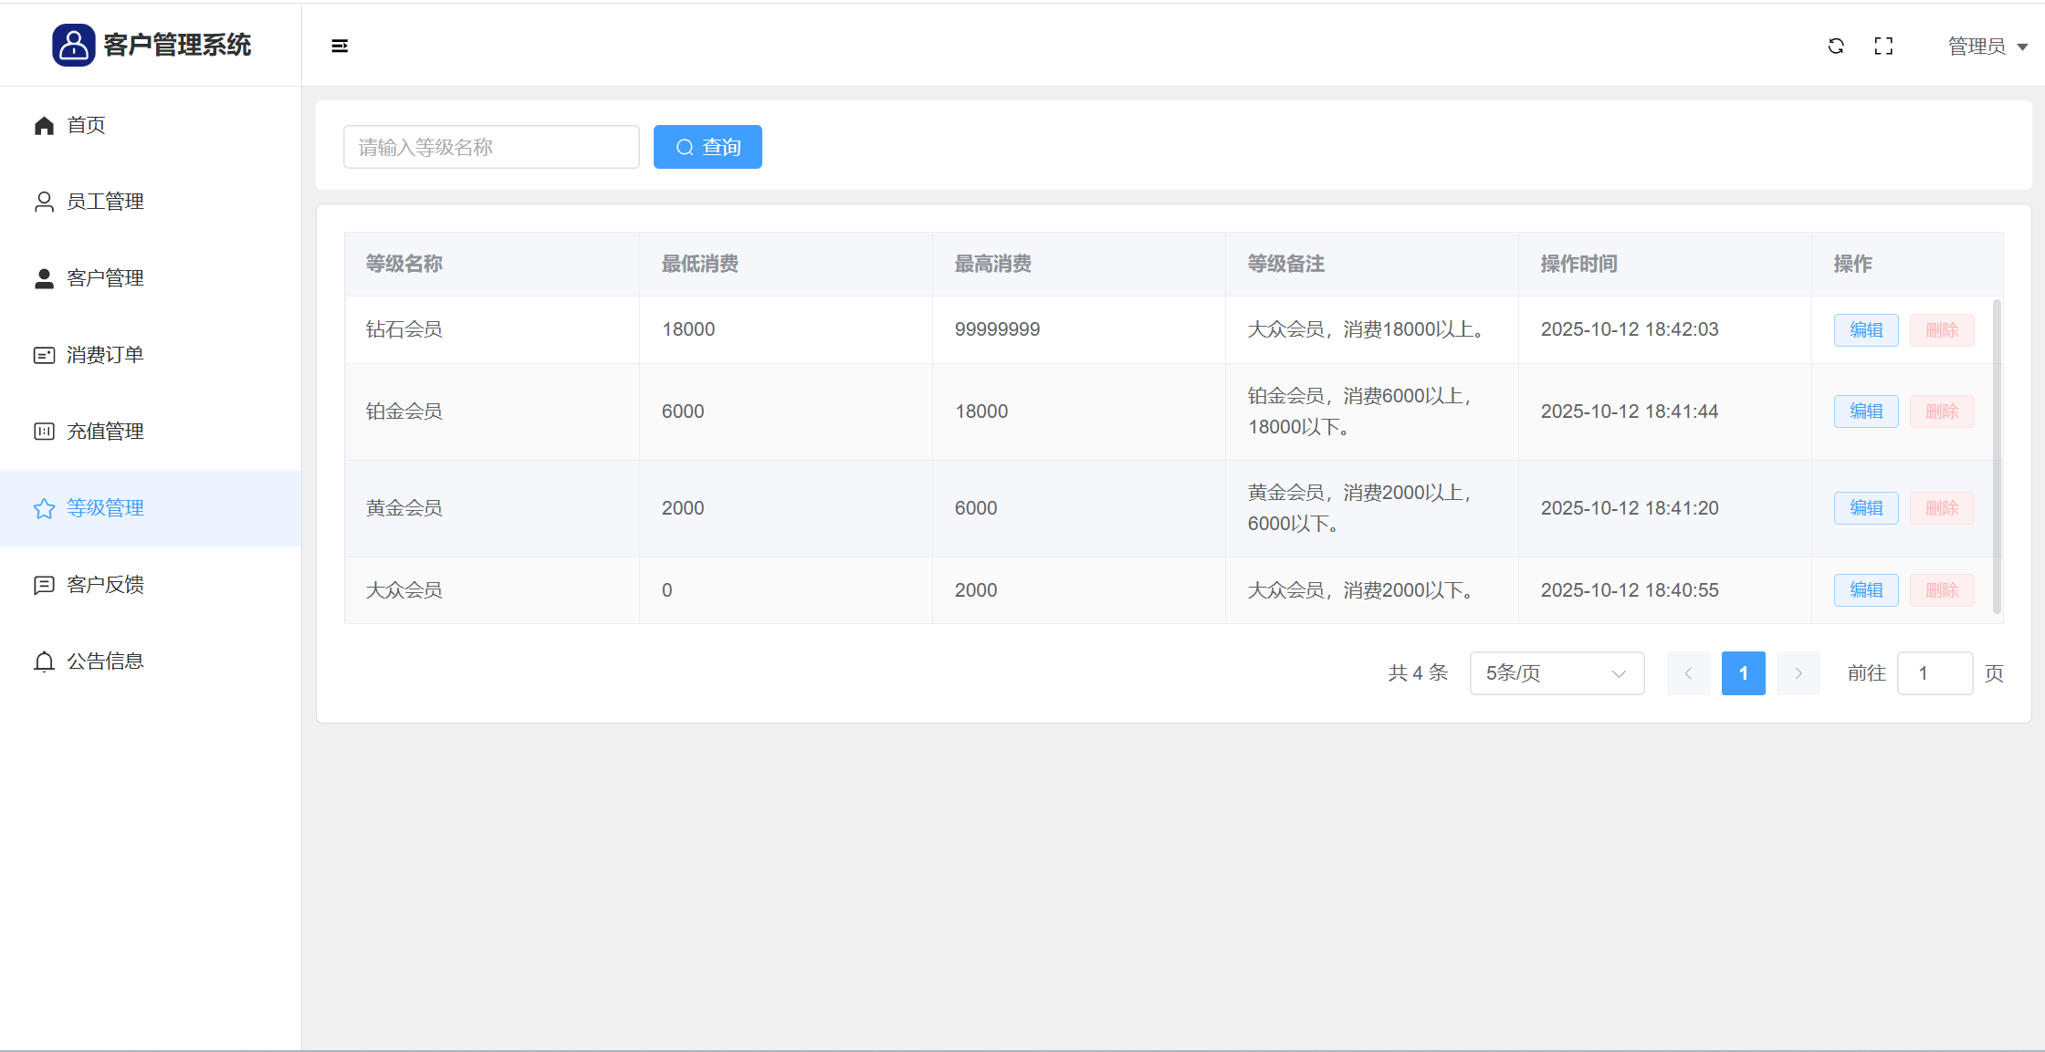
Task: Go to previous page arrow
Action: [1688, 673]
